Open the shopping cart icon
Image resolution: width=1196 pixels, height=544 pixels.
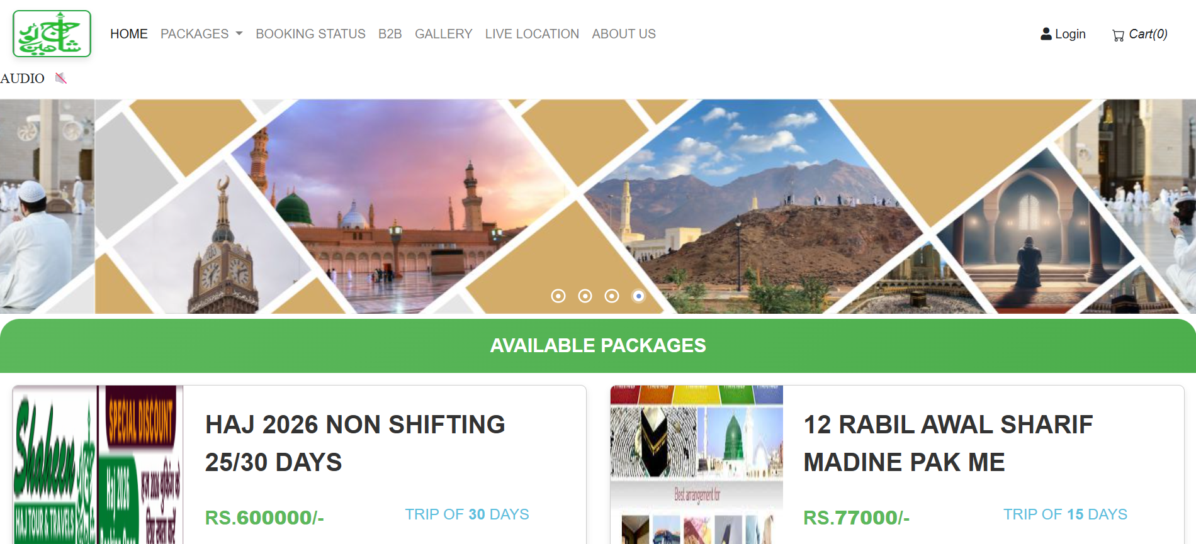pos(1118,35)
